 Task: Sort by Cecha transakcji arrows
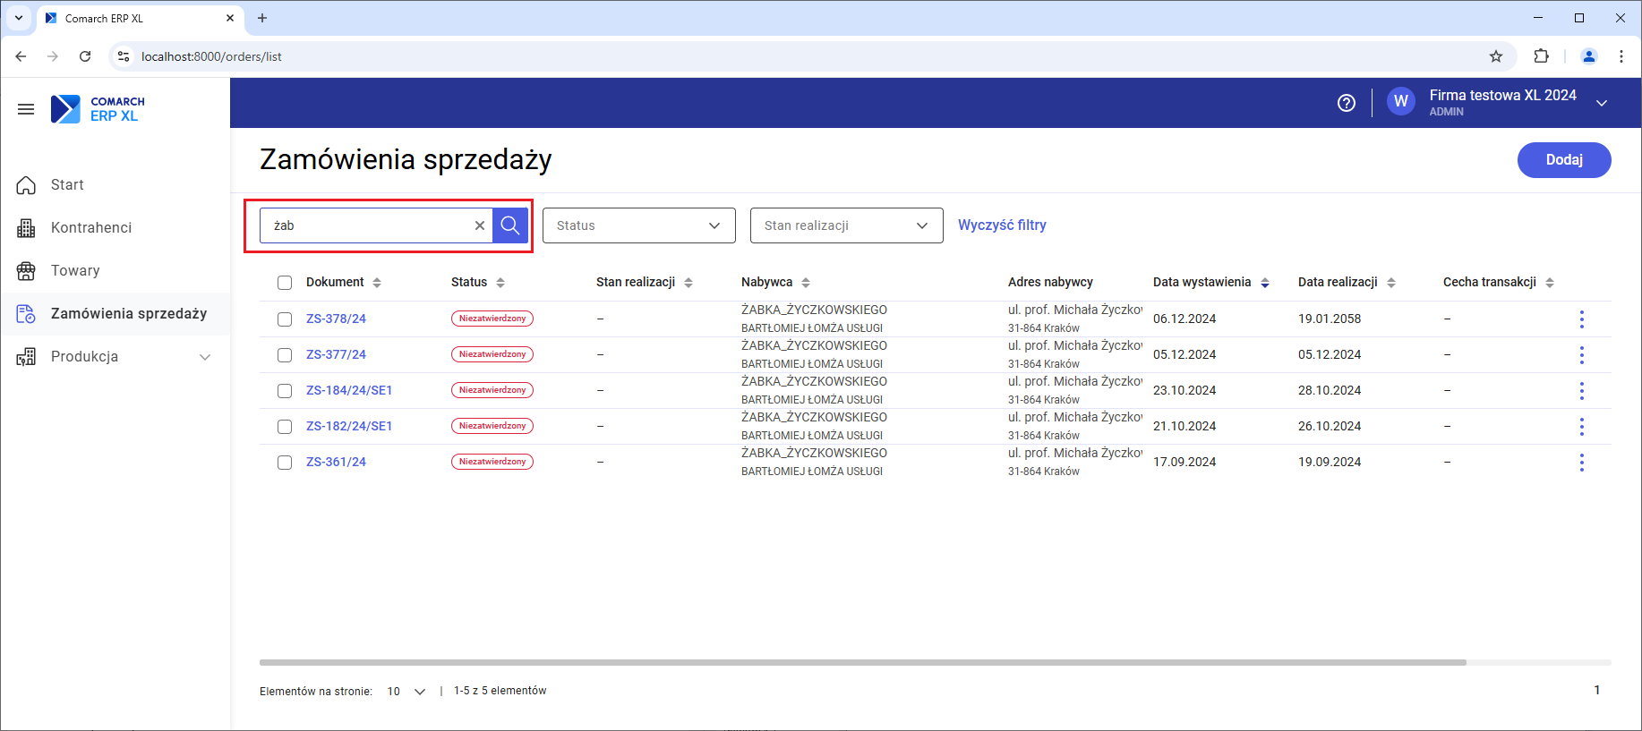coord(1550,283)
